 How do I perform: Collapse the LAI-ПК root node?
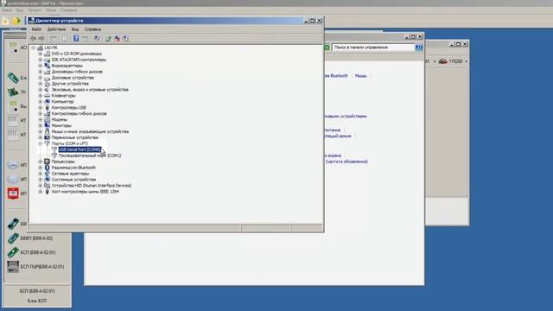pyautogui.click(x=33, y=48)
